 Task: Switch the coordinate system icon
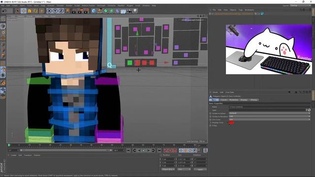[x=67, y=11]
